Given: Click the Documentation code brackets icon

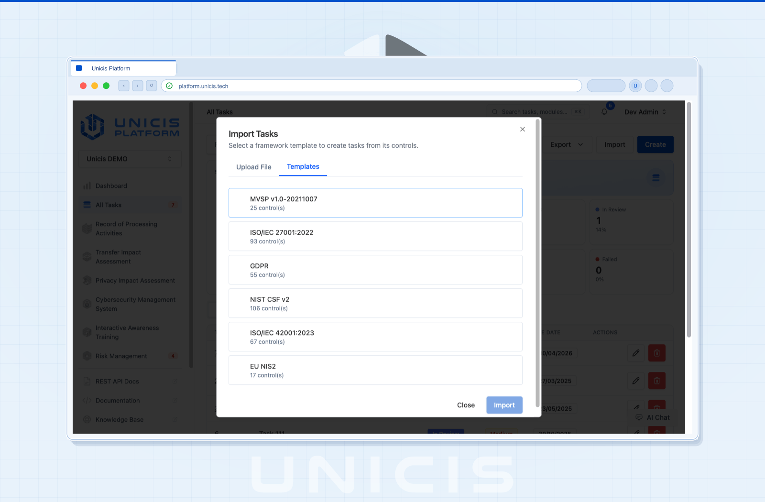Looking at the screenshot, I should click(87, 401).
